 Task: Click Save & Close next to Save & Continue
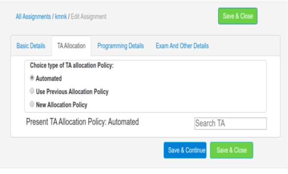pyautogui.click(x=231, y=150)
